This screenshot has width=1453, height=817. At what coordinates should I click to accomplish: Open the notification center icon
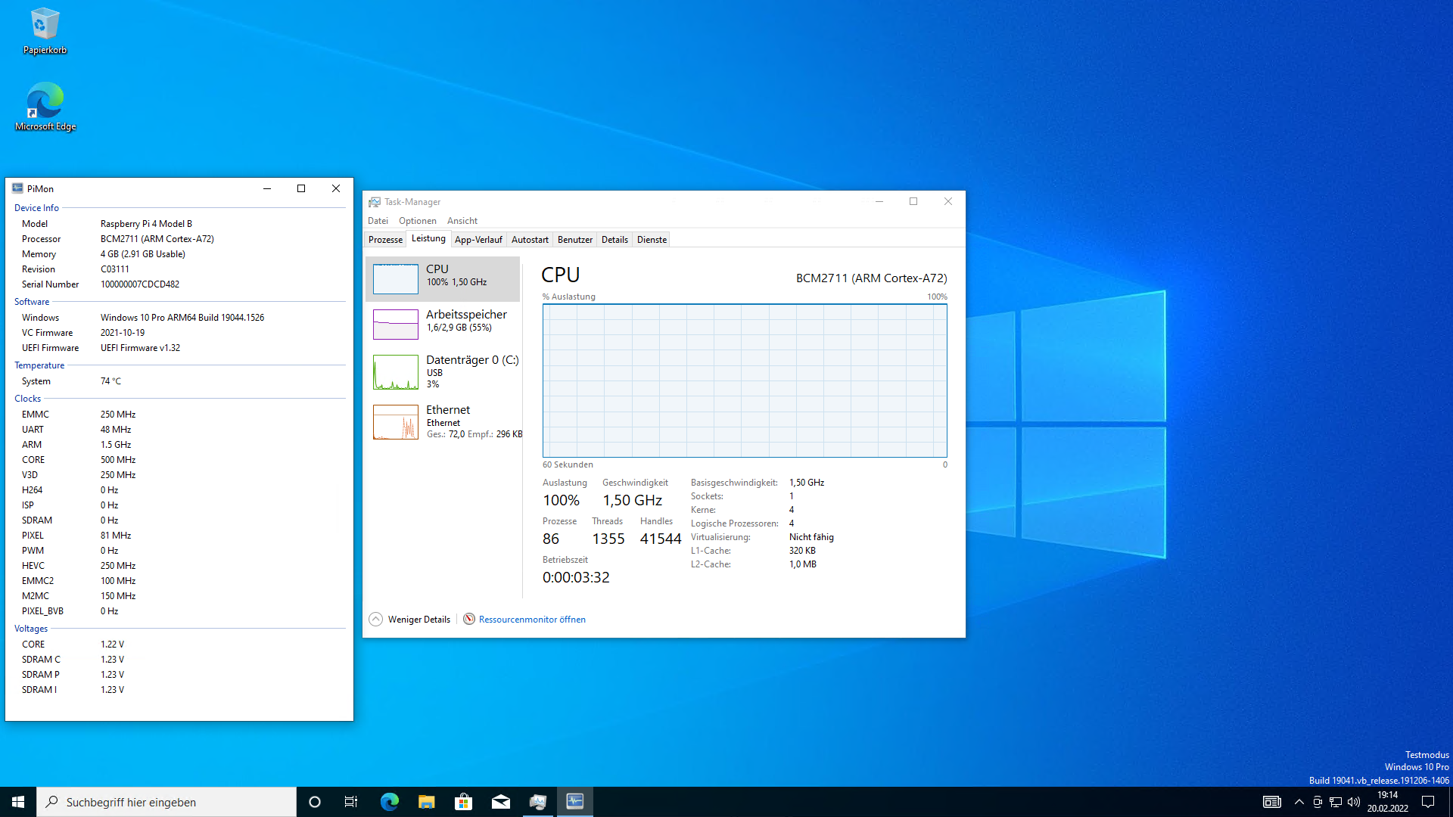[x=1428, y=802]
